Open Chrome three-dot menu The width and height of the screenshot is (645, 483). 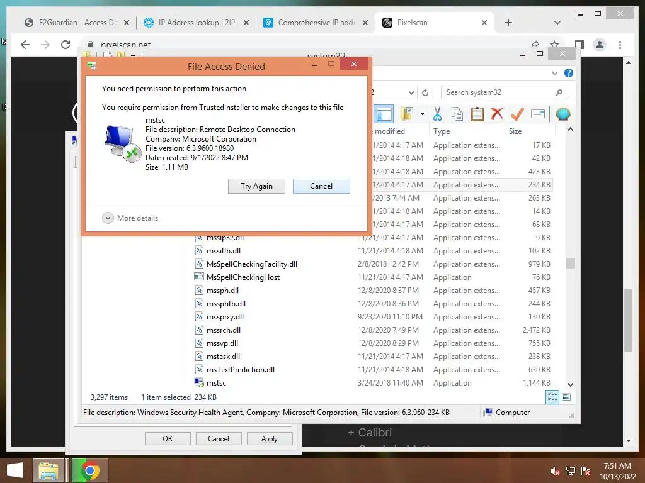click(x=620, y=45)
